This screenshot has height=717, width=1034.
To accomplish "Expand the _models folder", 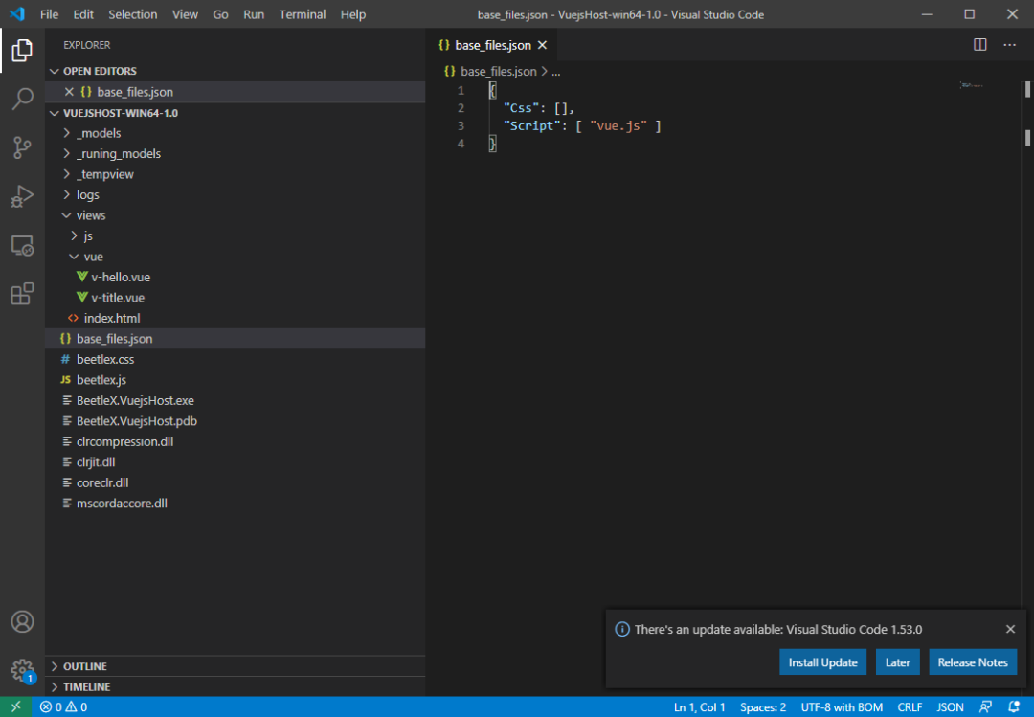I will coord(67,133).
